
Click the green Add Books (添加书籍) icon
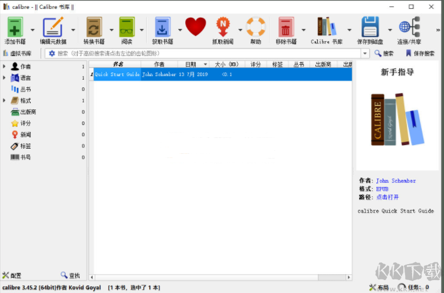tap(15, 28)
